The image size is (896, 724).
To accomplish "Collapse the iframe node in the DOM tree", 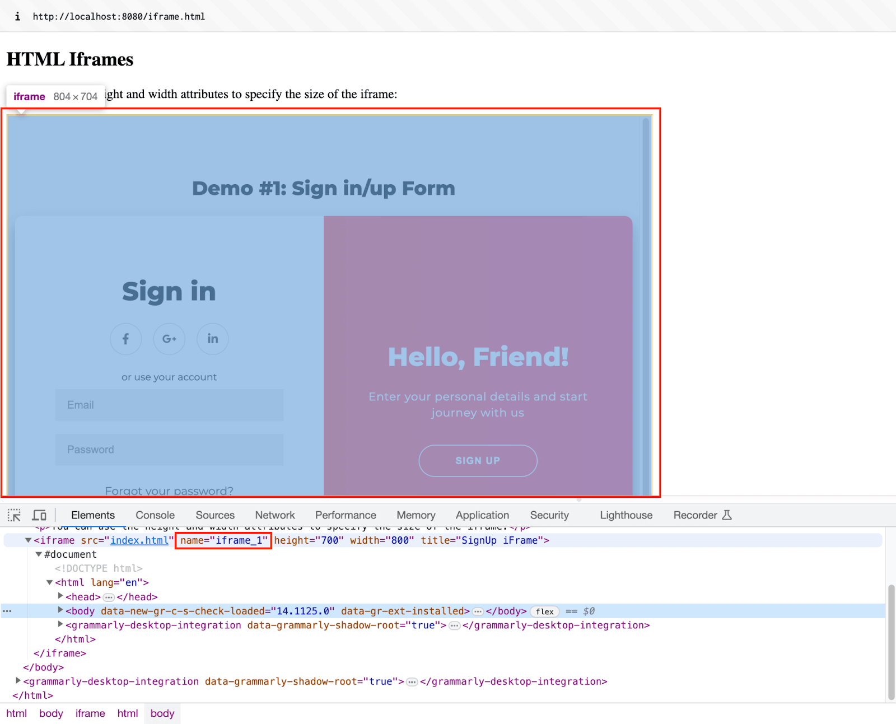I will (27, 540).
